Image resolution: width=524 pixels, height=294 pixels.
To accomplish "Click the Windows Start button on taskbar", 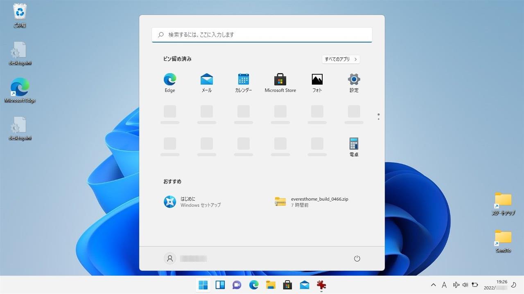I will click(203, 285).
